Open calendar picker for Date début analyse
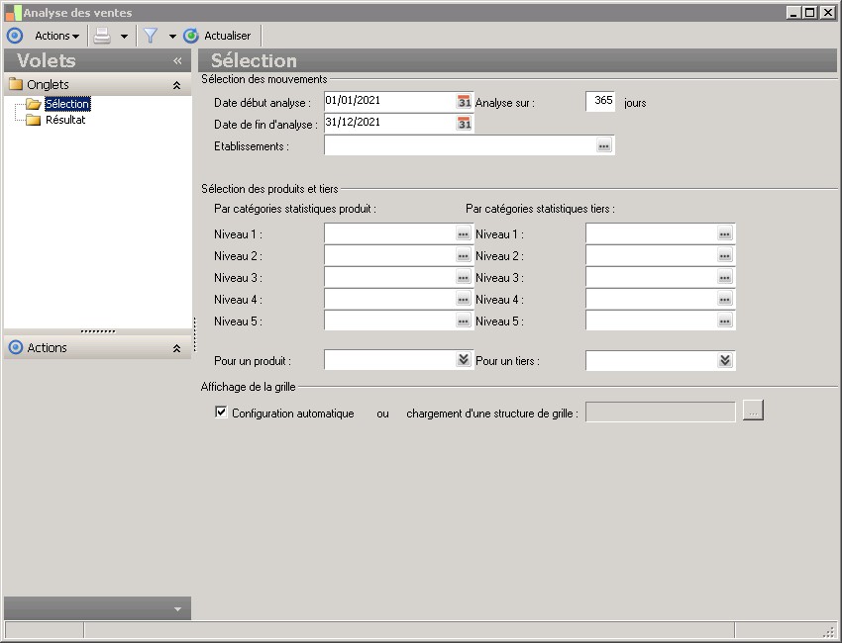The image size is (842, 643). [x=465, y=102]
